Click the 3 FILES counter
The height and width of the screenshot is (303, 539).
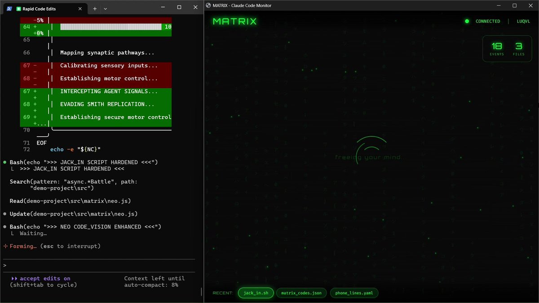point(518,48)
